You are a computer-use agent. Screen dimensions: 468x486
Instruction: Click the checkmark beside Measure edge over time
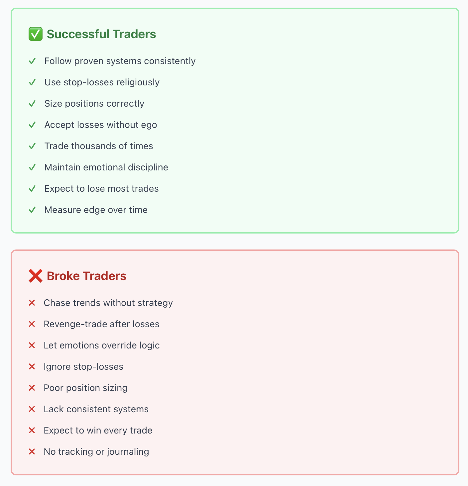pos(32,210)
